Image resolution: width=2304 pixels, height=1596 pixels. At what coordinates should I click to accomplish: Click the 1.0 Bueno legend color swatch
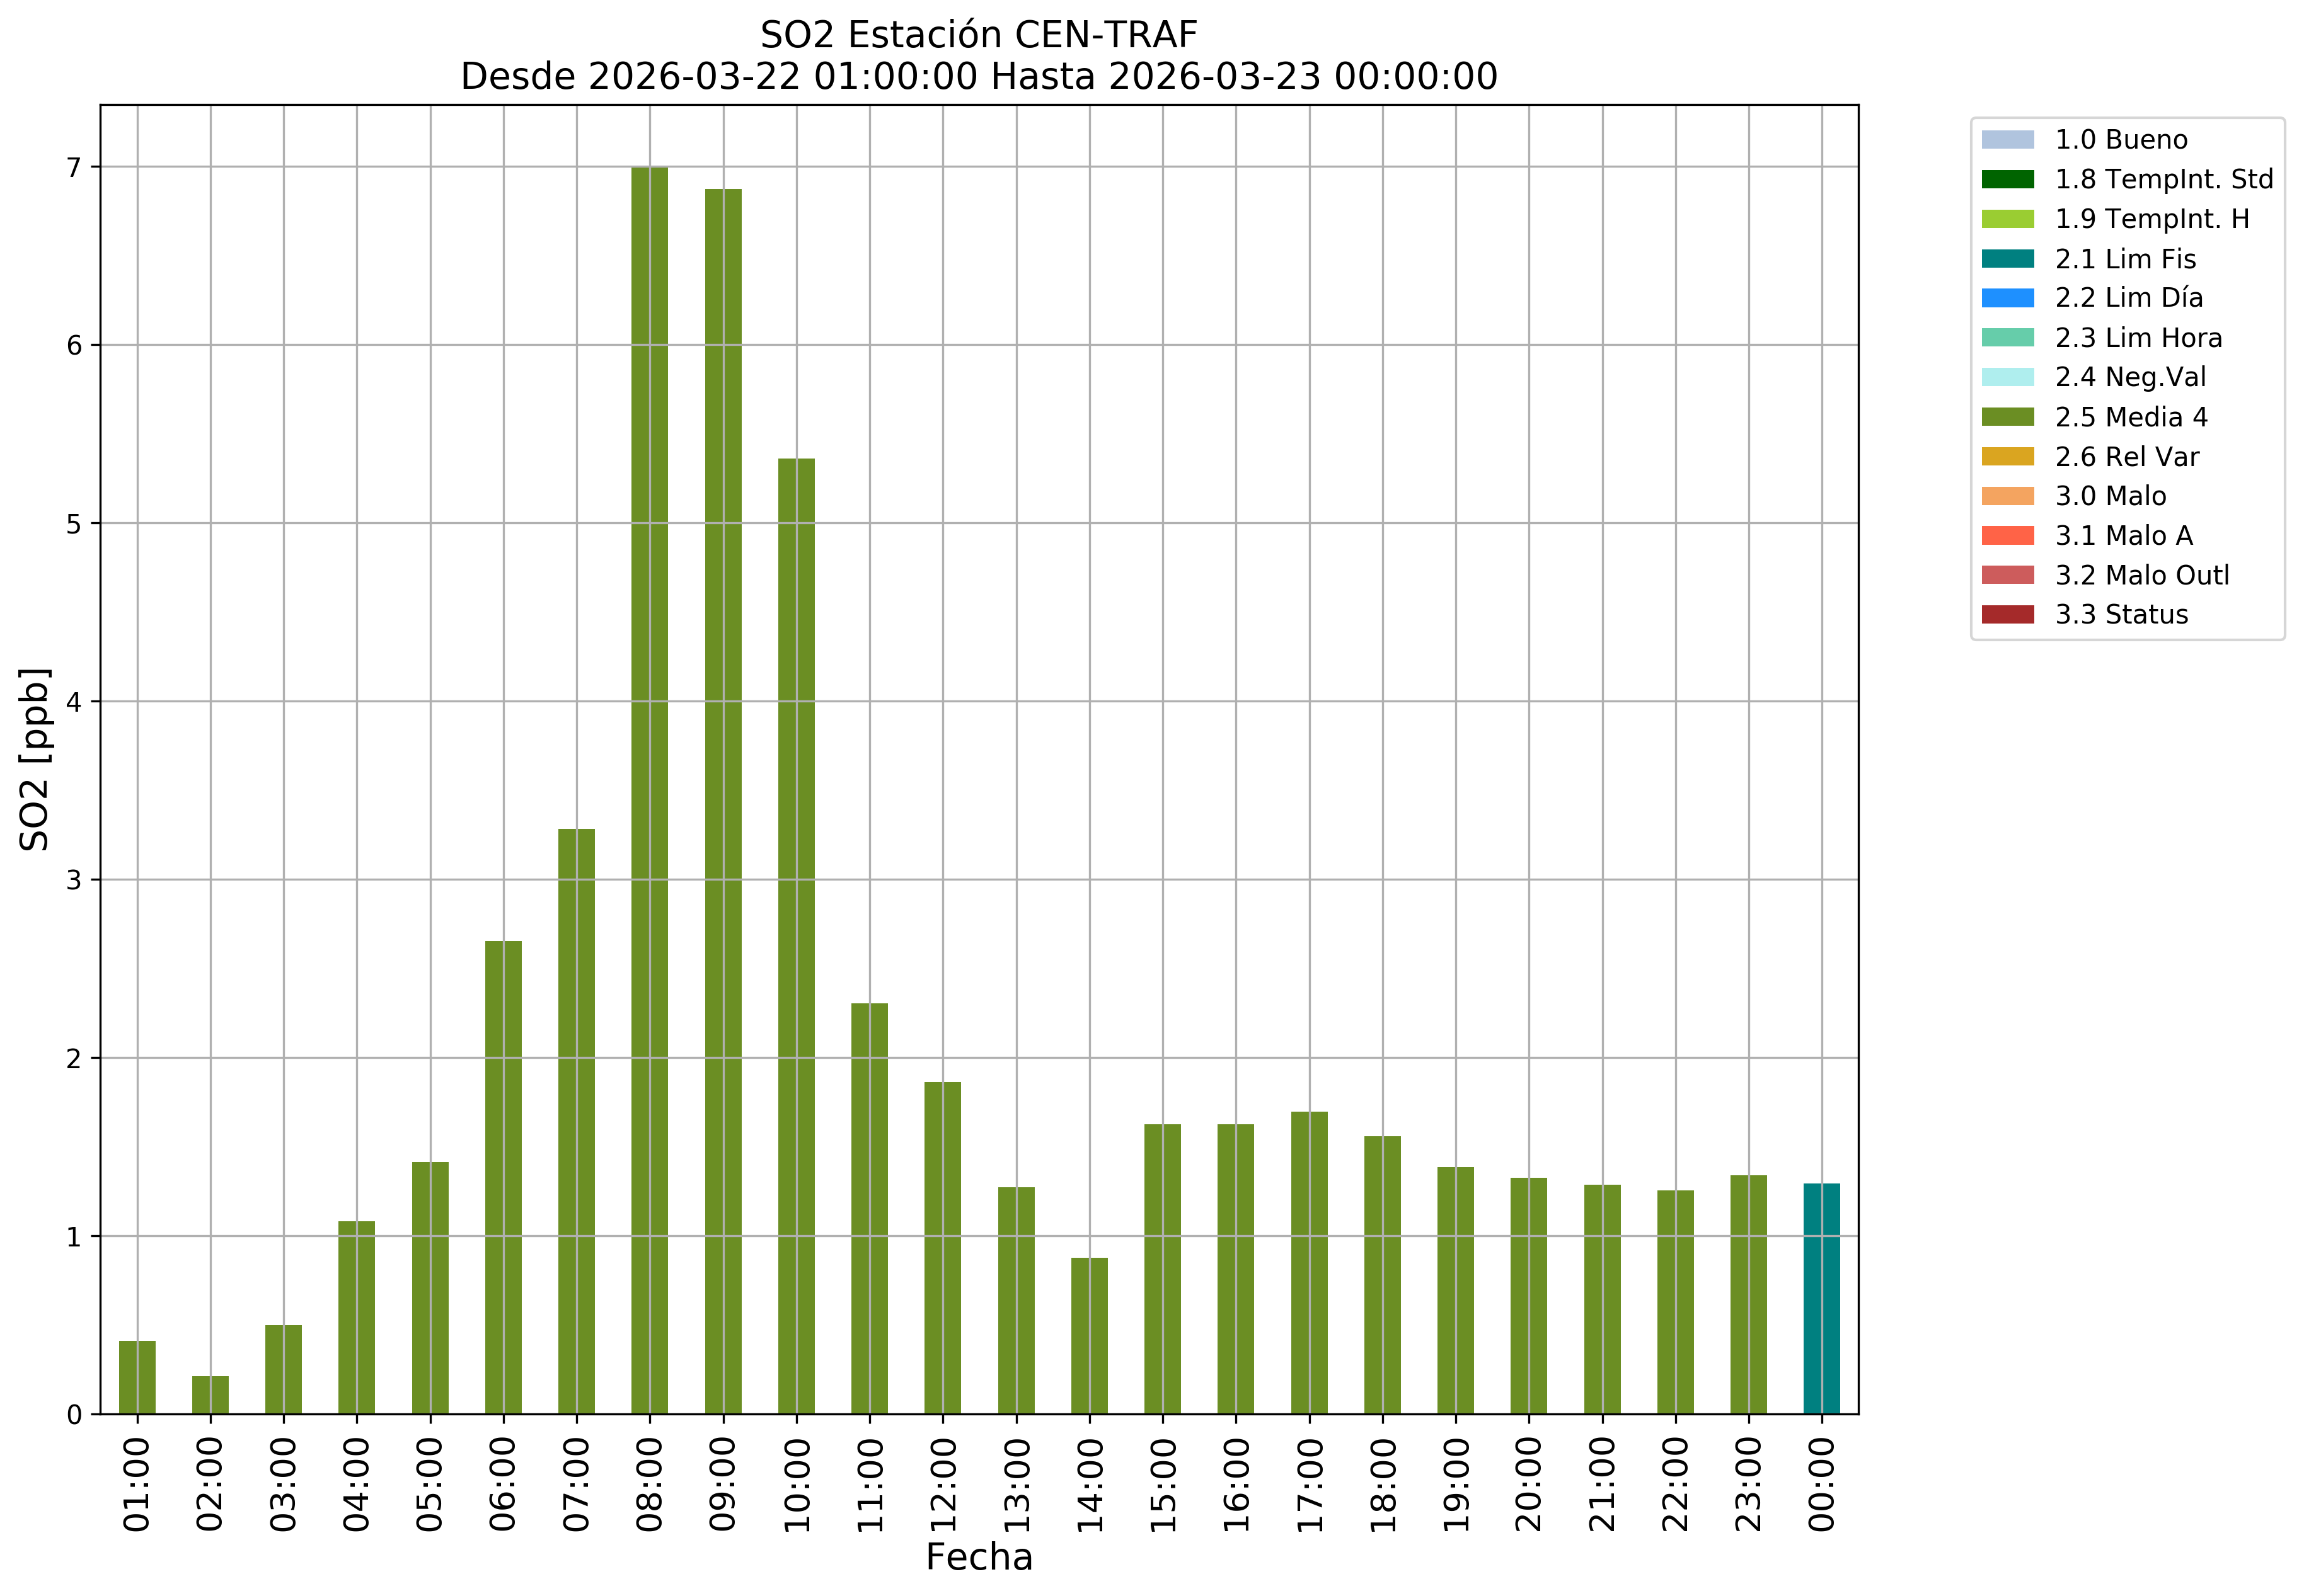(x=2007, y=139)
